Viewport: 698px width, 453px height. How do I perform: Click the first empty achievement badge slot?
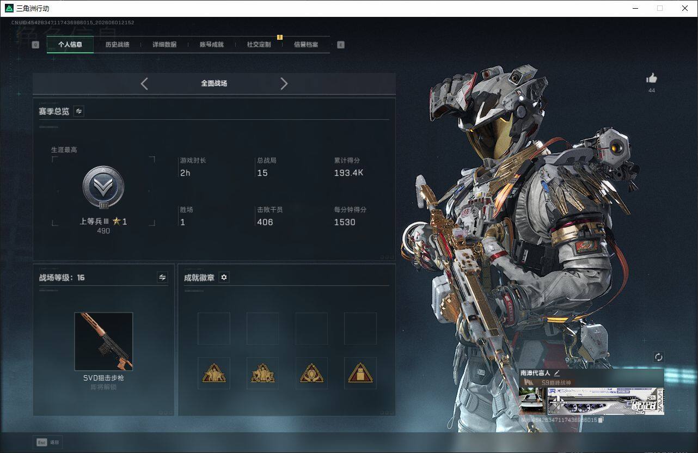click(x=214, y=328)
